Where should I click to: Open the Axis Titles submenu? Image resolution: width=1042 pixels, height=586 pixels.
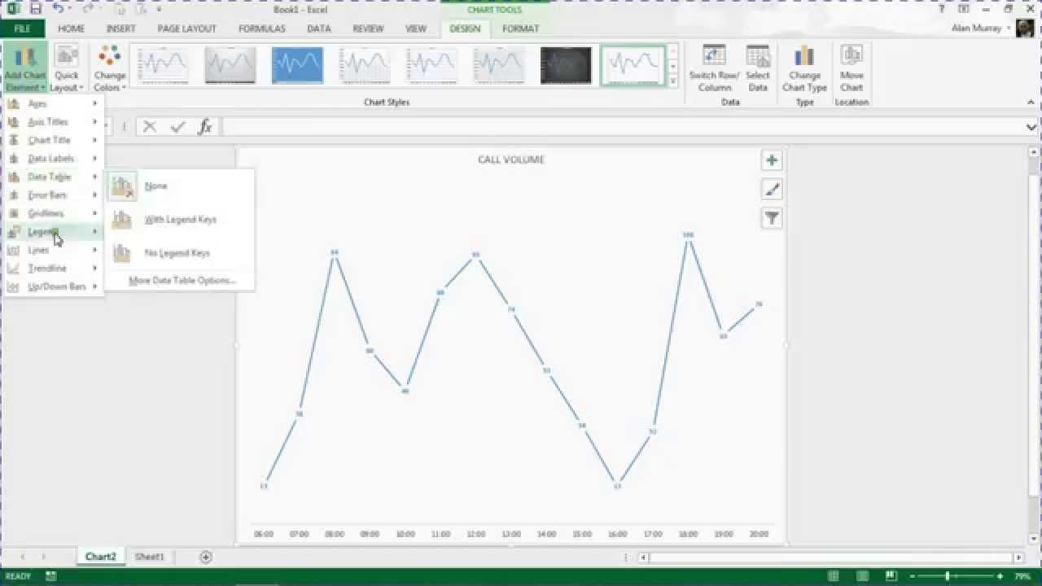tap(53, 122)
